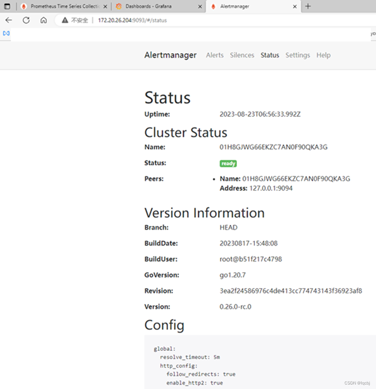The height and width of the screenshot is (389, 376).
Task: Open the Silences page
Action: coord(242,55)
